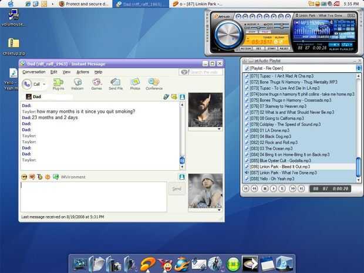This screenshot has width=364, height=273.
Task: Open the Playlist - File Open dropdown
Action: click(359, 68)
